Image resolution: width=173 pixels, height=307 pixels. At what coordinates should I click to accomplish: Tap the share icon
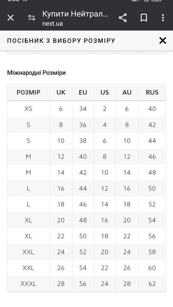tap(122, 18)
